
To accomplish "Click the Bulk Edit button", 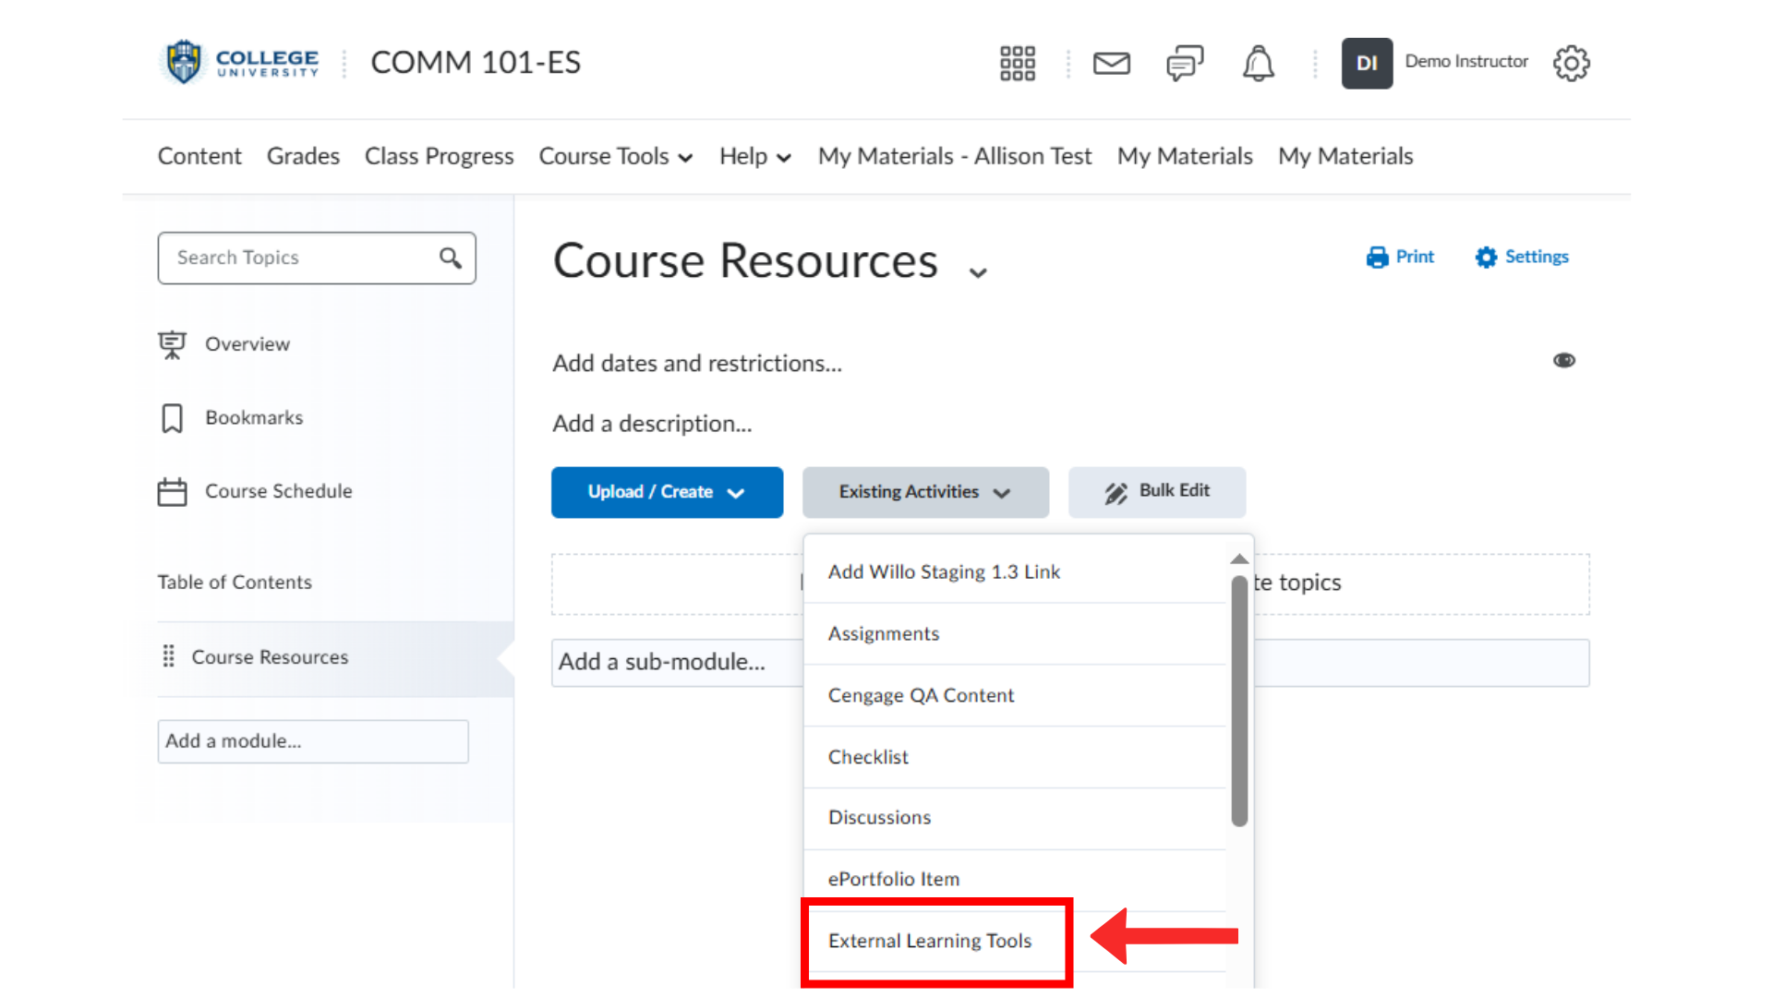I will click(x=1157, y=492).
